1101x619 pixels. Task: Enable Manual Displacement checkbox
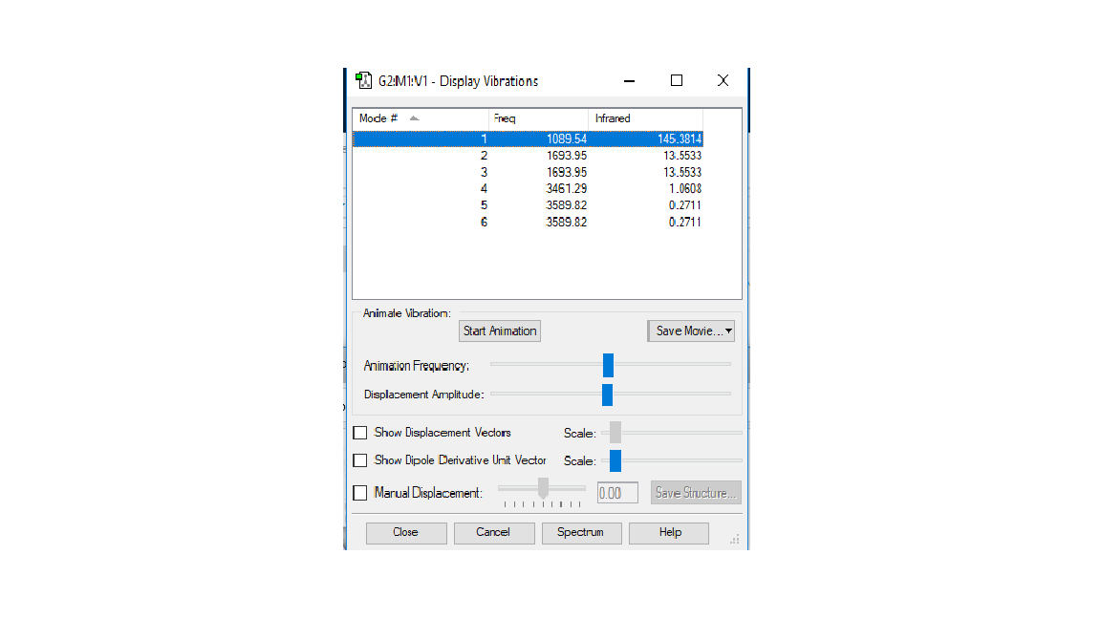(x=360, y=493)
